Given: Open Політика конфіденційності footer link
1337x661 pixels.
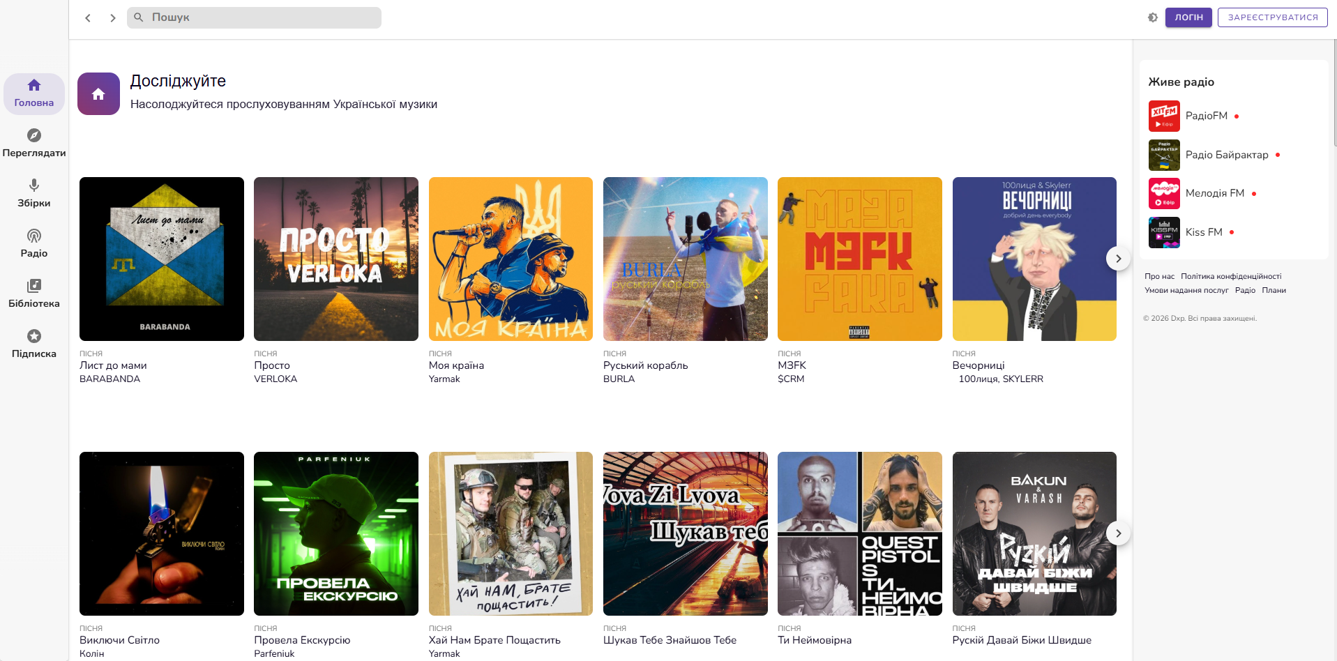Looking at the screenshot, I should [1230, 276].
